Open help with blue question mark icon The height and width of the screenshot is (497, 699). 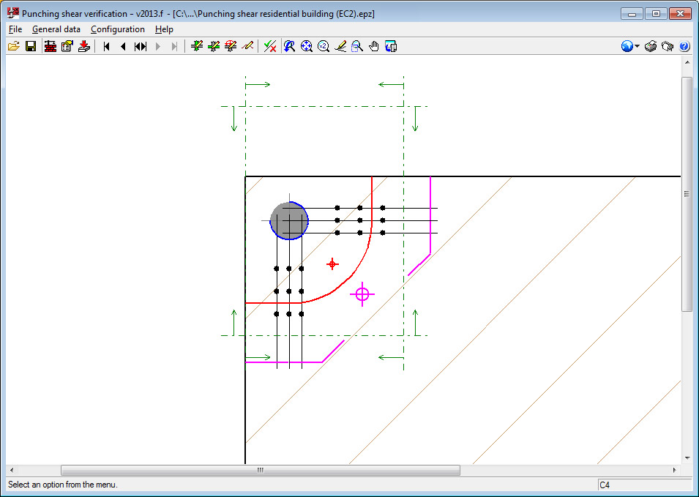click(x=684, y=46)
